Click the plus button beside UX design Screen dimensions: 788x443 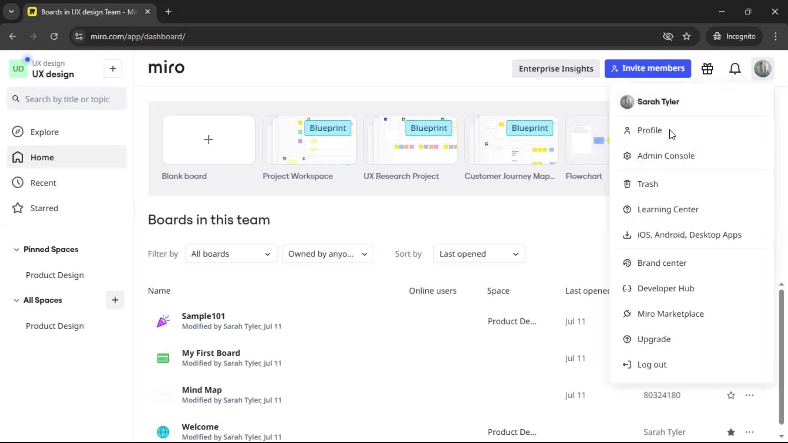click(x=113, y=69)
